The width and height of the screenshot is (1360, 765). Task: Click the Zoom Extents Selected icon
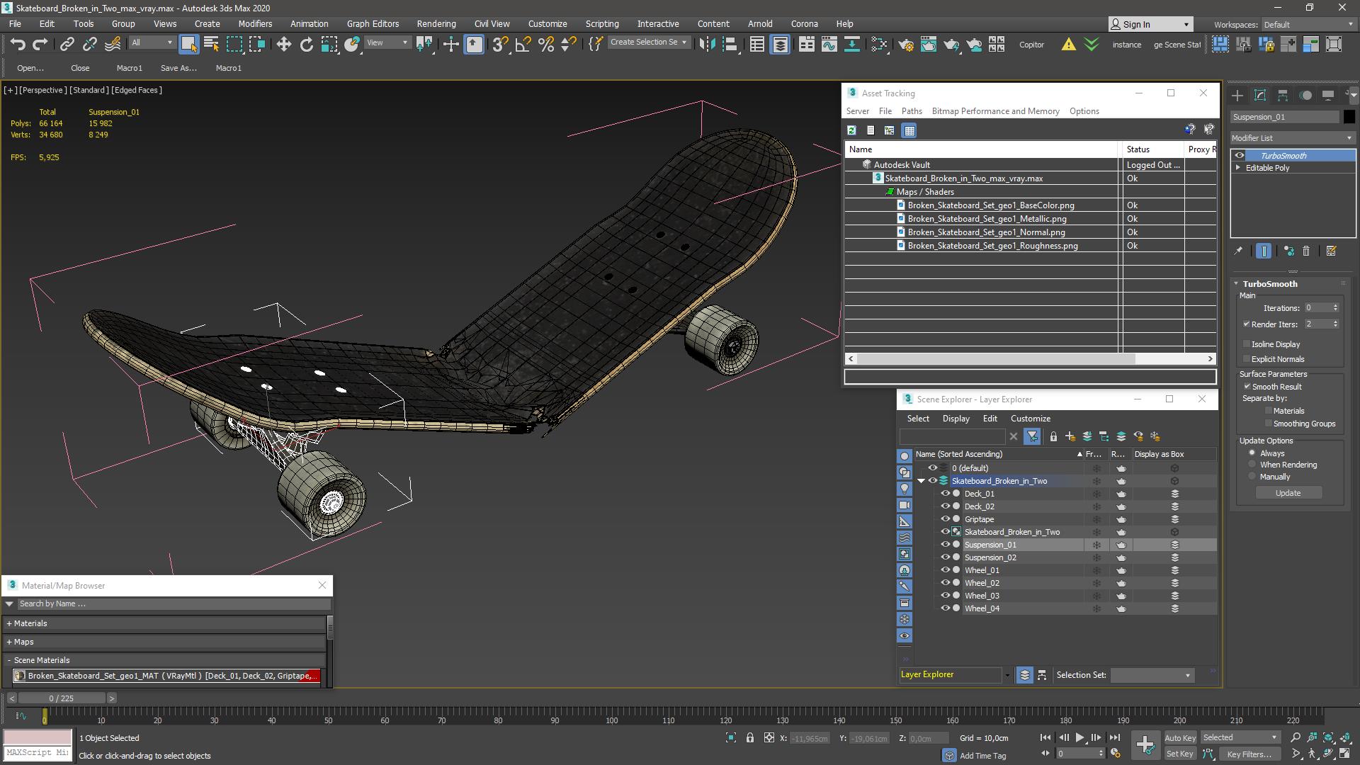pos(1328,737)
